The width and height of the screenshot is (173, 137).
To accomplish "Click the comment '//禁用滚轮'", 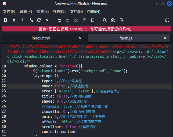I will click(x=87, y=127).
